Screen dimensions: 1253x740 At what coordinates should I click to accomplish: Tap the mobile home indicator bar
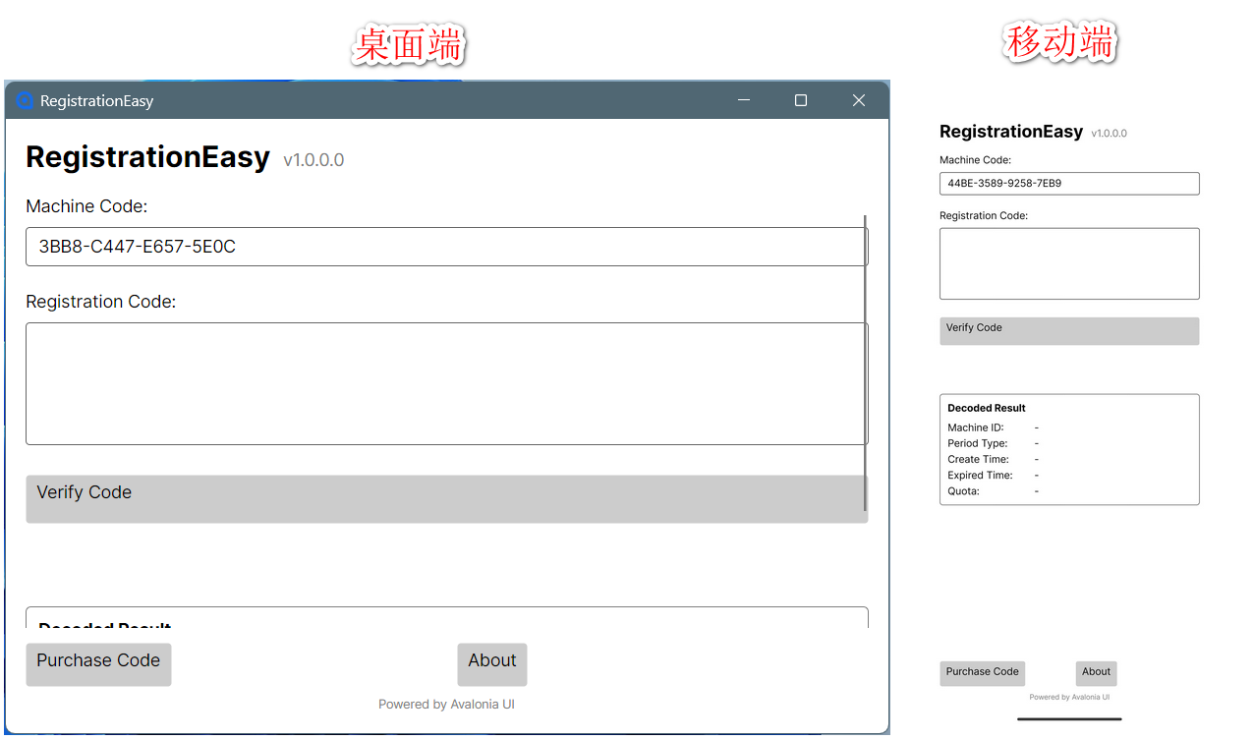(1069, 718)
